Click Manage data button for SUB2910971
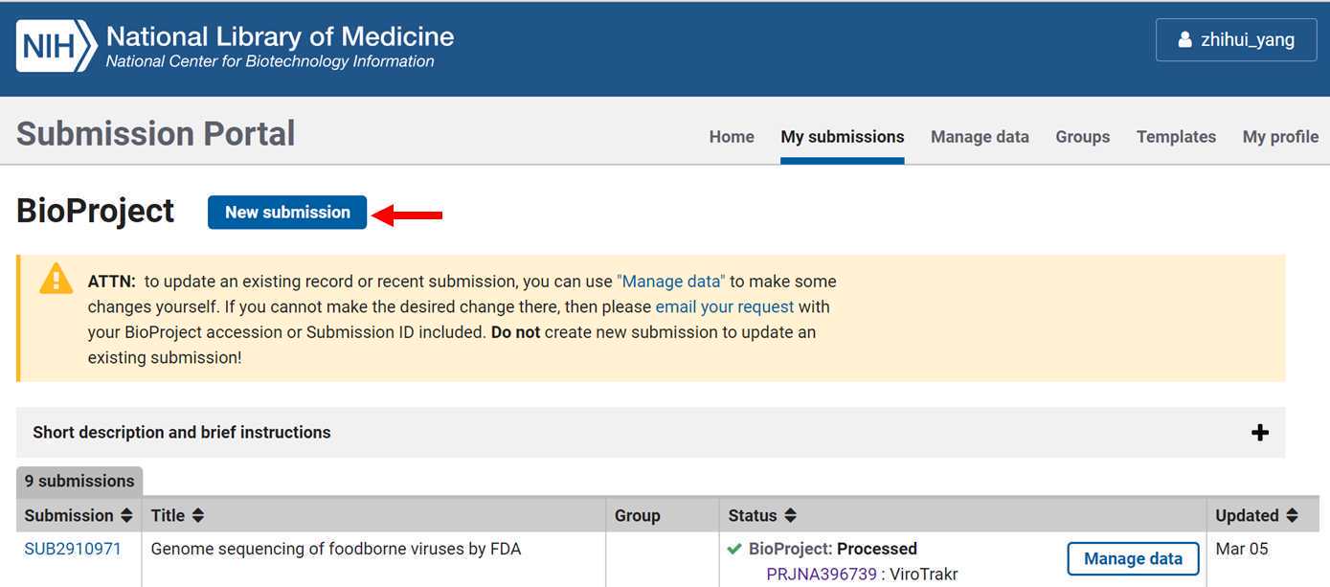1330x587 pixels. click(x=1133, y=559)
